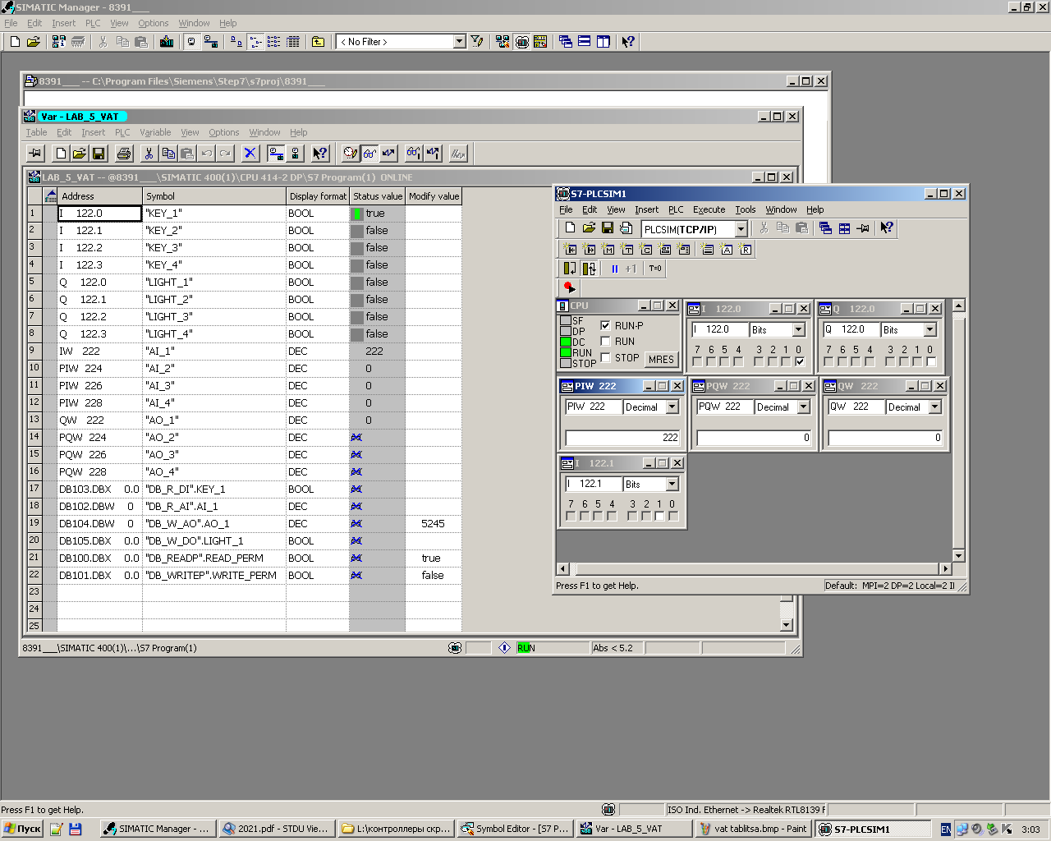Toggle bit 1 checkbox of I 122.1 panel
Screen dimensions: 1051x841
(x=659, y=516)
